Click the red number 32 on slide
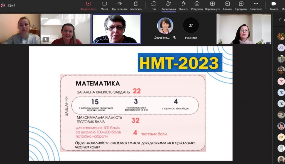Viewport: 285px width, 164px height. (x=136, y=120)
